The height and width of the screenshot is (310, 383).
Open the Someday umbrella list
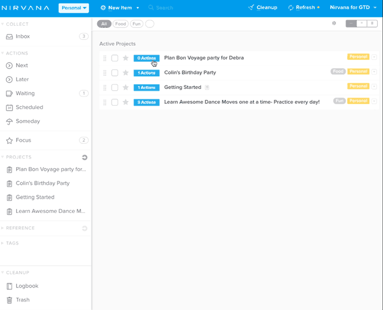click(x=28, y=122)
